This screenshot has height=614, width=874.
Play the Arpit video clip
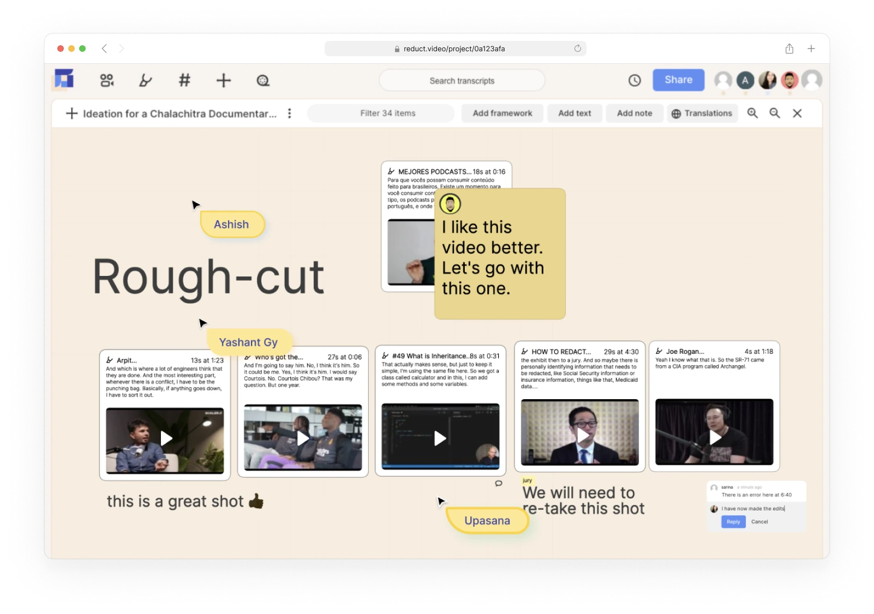tap(166, 438)
